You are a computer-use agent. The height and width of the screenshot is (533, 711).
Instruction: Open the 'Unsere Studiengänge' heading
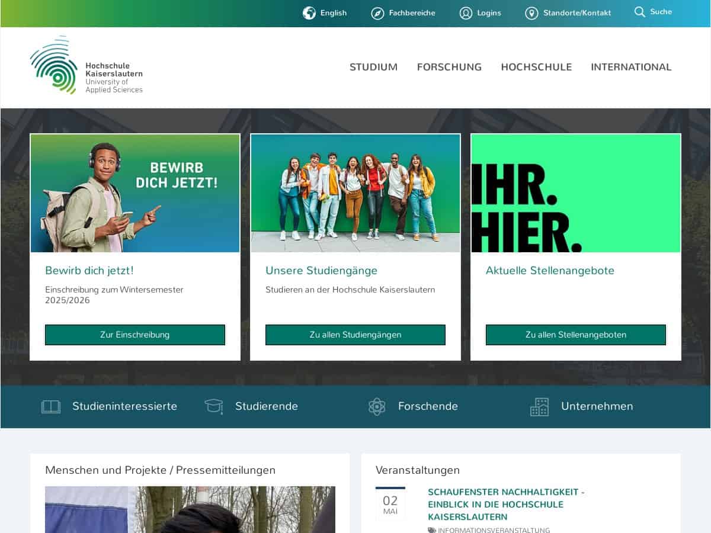(x=321, y=271)
